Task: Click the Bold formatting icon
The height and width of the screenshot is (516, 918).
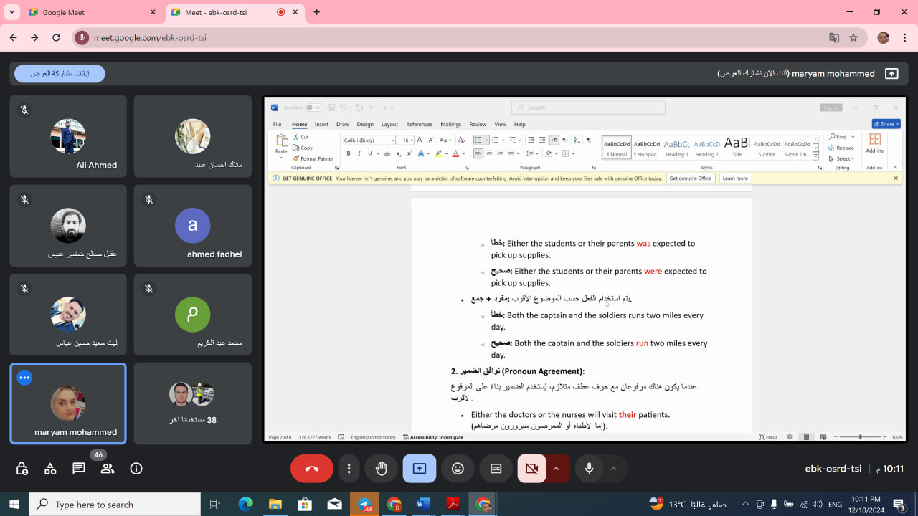Action: 349,153
